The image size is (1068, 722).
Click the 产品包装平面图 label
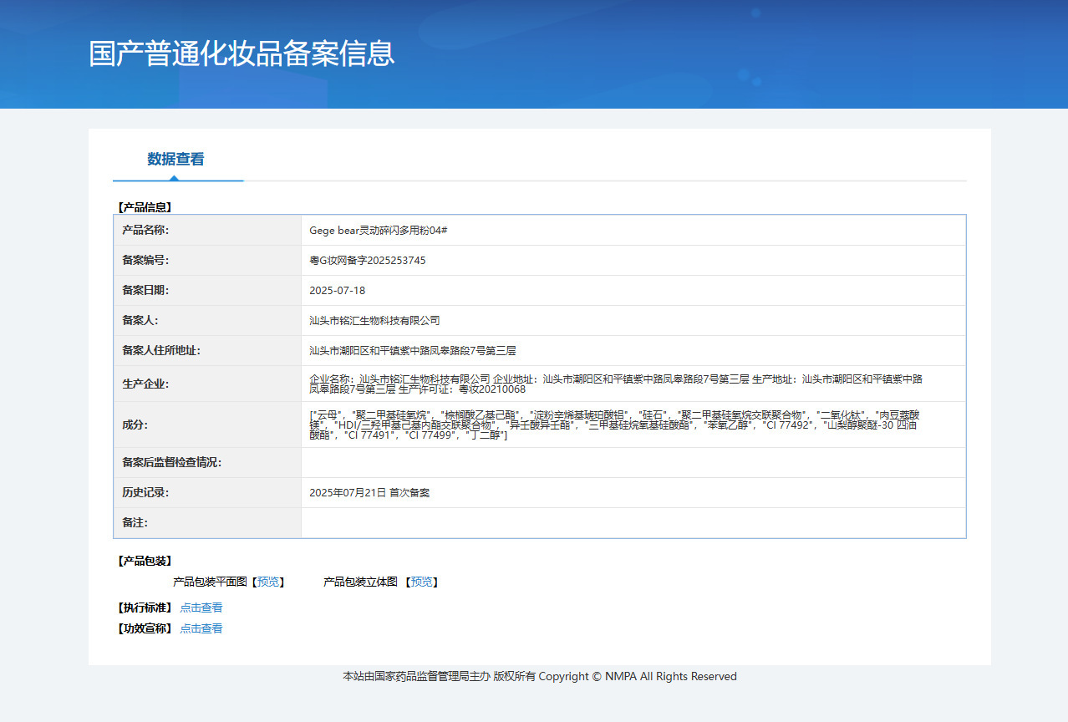(210, 582)
